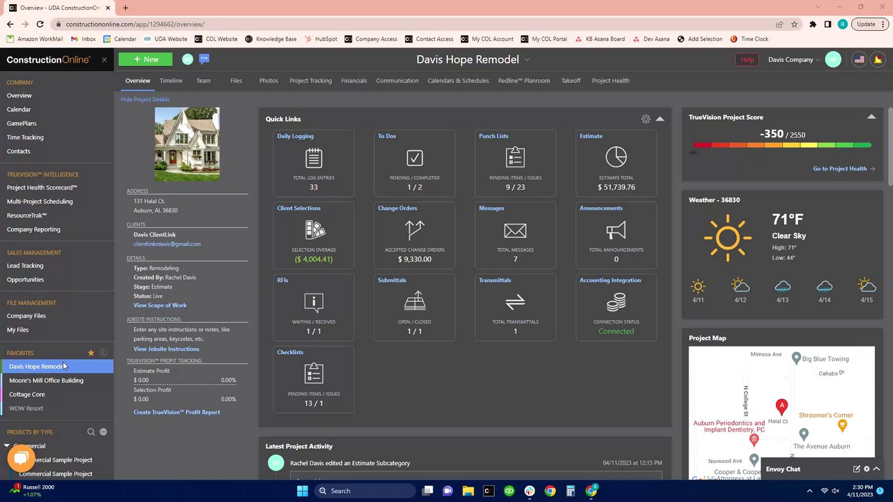Open the Announcements megaphone icon

616,230
